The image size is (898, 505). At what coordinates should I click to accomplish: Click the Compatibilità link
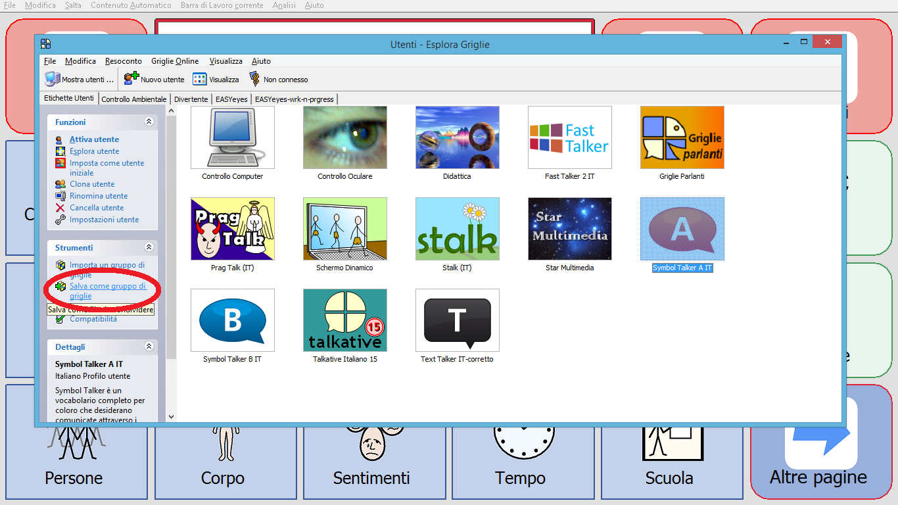(x=93, y=319)
